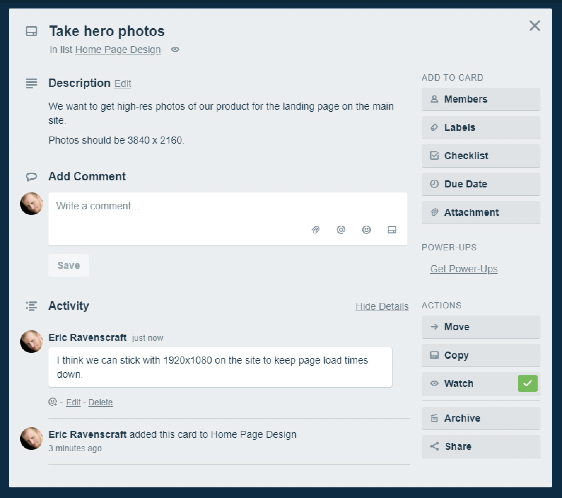Open the Due Date picker

point(481,184)
